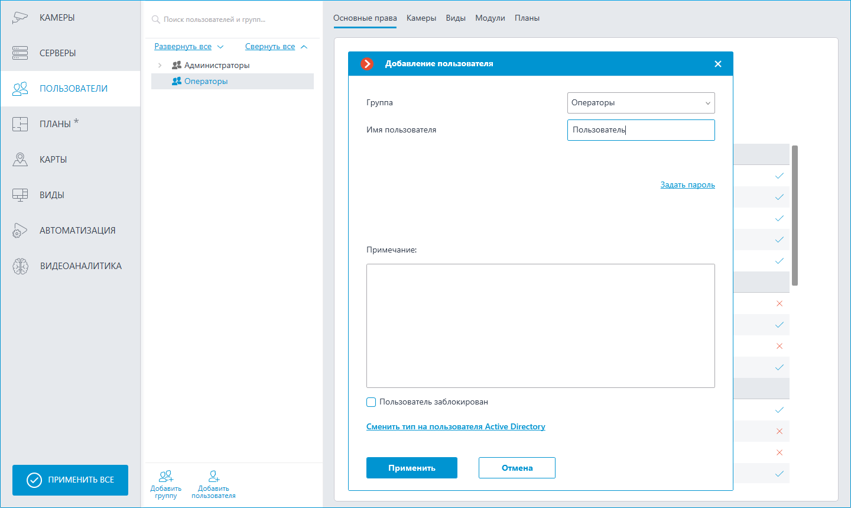Click the КАМЕРЫ sidebar label

tap(57, 18)
